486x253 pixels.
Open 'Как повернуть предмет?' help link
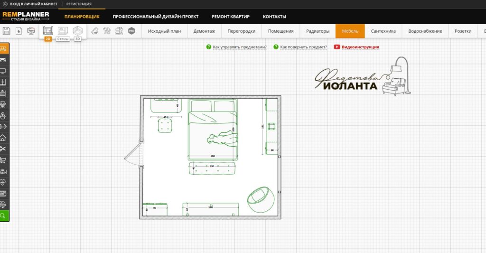303,47
